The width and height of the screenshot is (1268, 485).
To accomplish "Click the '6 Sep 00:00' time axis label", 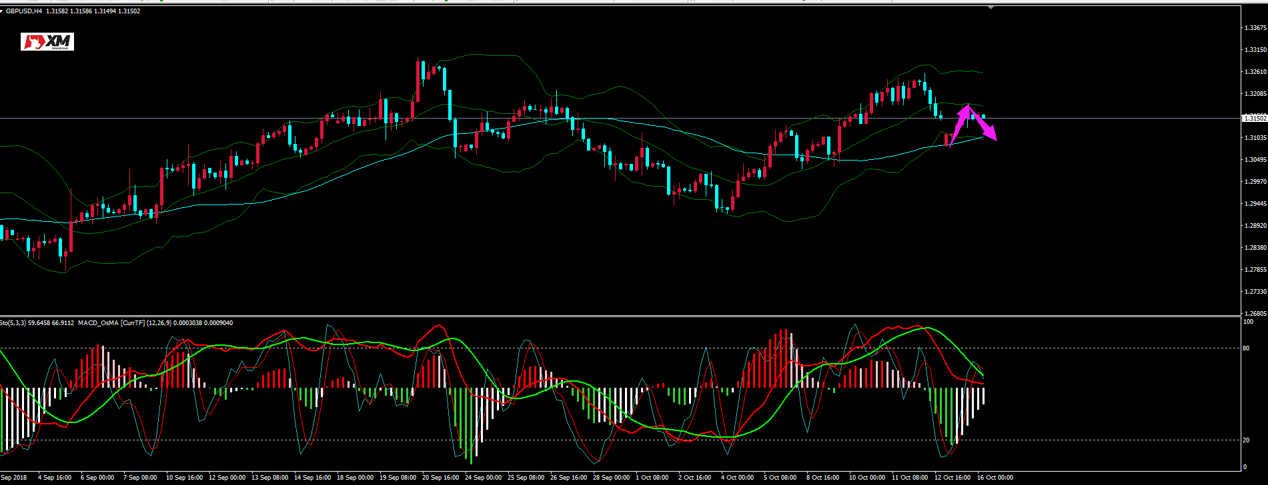I will (x=97, y=478).
